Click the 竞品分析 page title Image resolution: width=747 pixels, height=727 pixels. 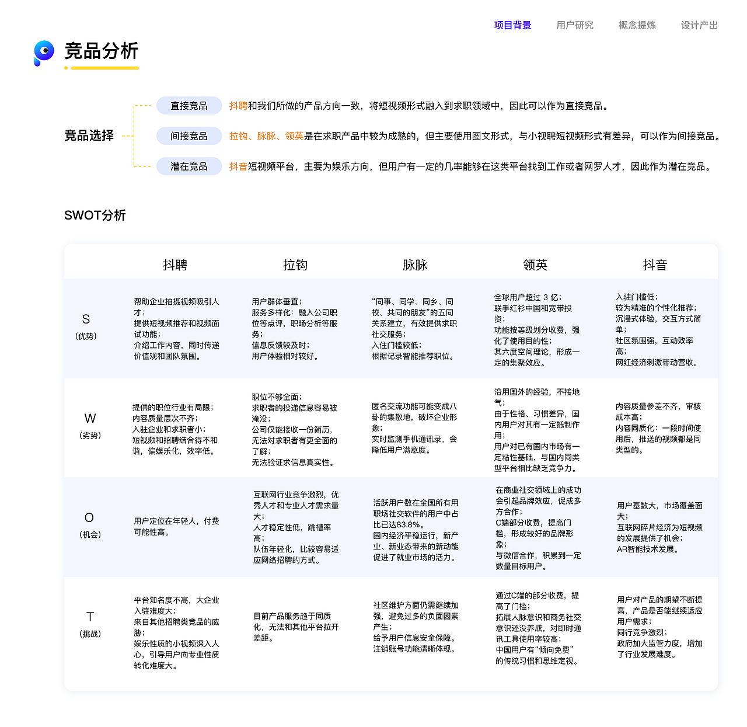pos(102,51)
